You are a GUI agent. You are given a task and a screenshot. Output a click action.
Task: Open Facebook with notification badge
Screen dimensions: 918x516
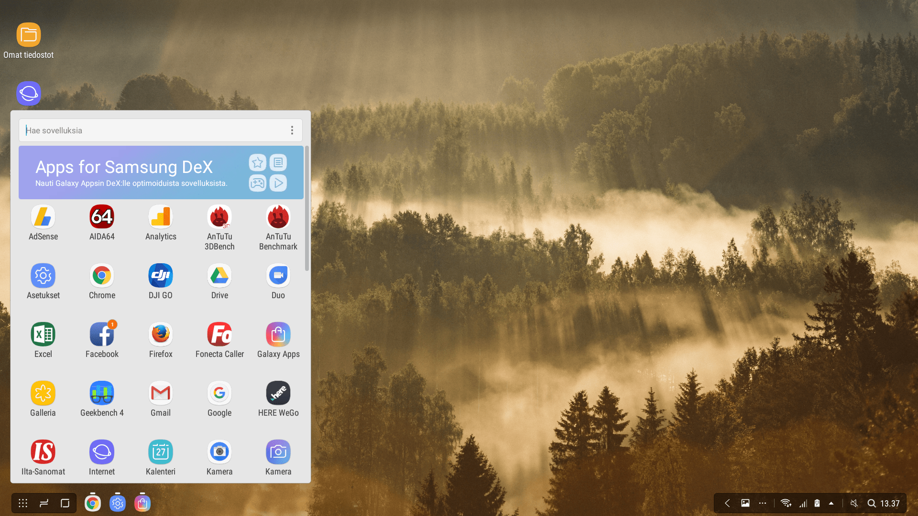pos(102,335)
